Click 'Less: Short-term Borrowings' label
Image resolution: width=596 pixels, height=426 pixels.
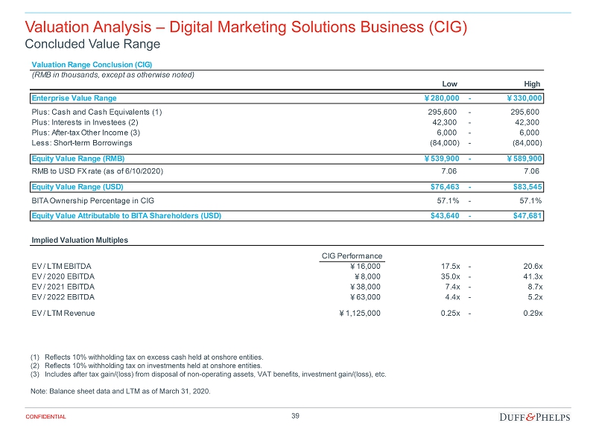(82, 143)
